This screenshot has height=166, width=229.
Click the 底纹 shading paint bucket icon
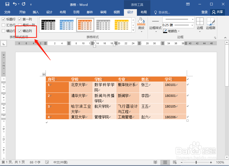pyautogui.click(x=141, y=21)
